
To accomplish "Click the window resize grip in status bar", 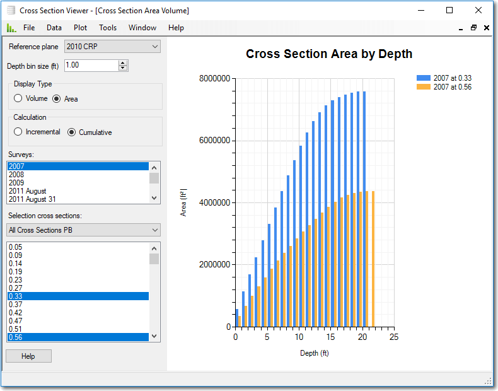I will [x=488, y=382].
